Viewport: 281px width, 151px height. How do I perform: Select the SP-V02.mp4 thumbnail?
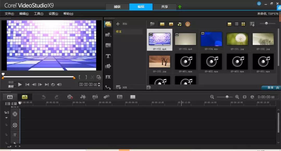pos(159,40)
